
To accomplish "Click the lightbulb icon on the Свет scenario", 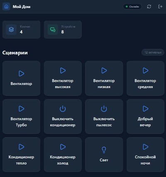I will click(x=104, y=150).
